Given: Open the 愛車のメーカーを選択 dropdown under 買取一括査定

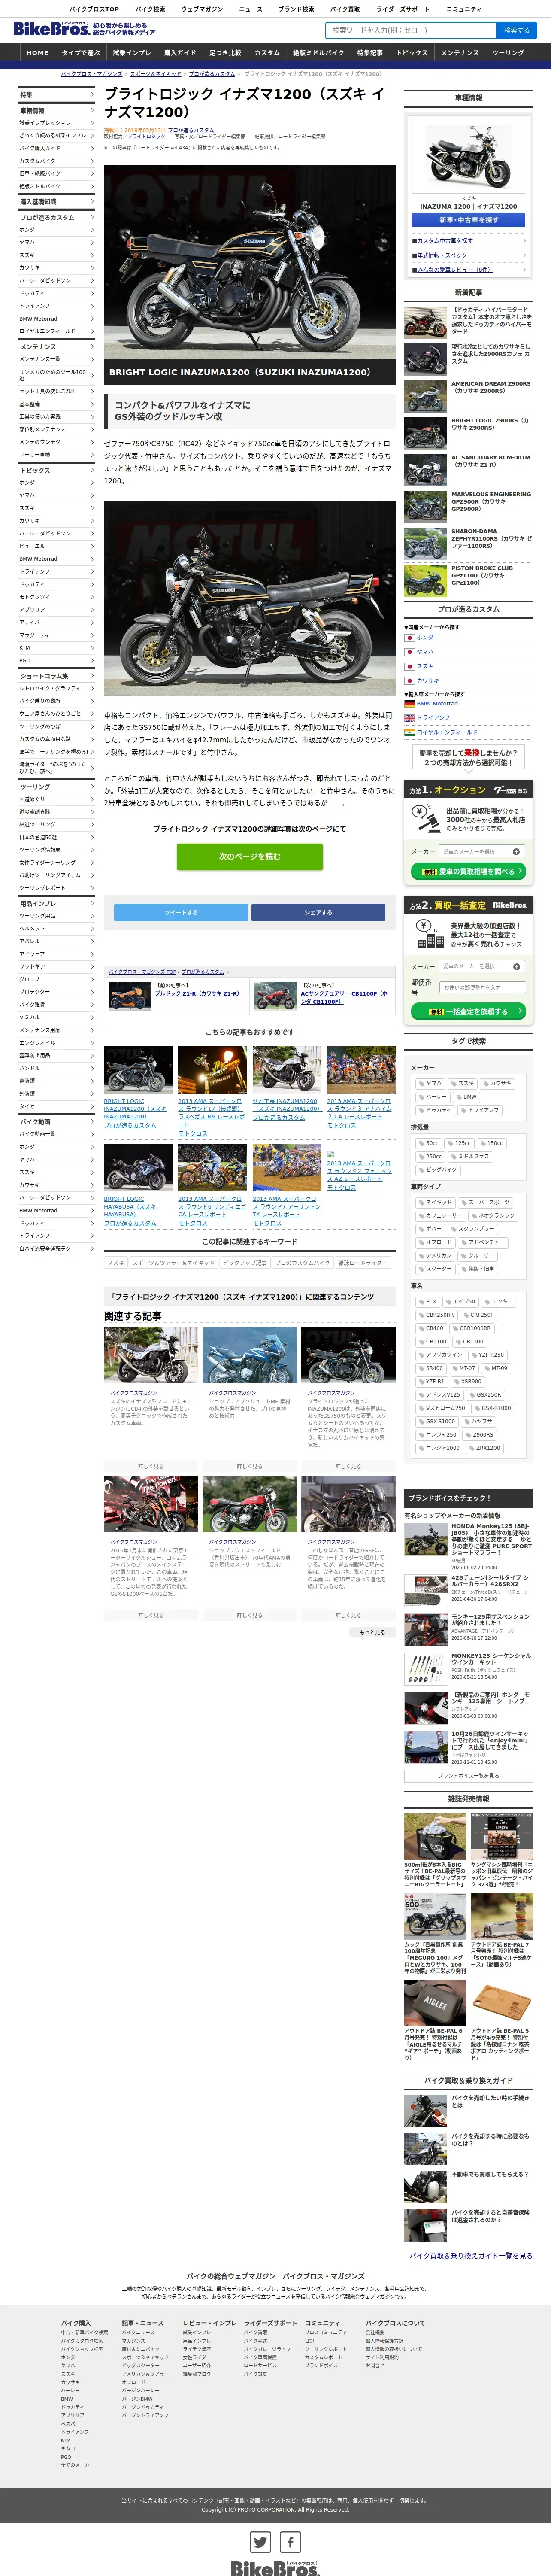Looking at the screenshot, I should pos(482,966).
